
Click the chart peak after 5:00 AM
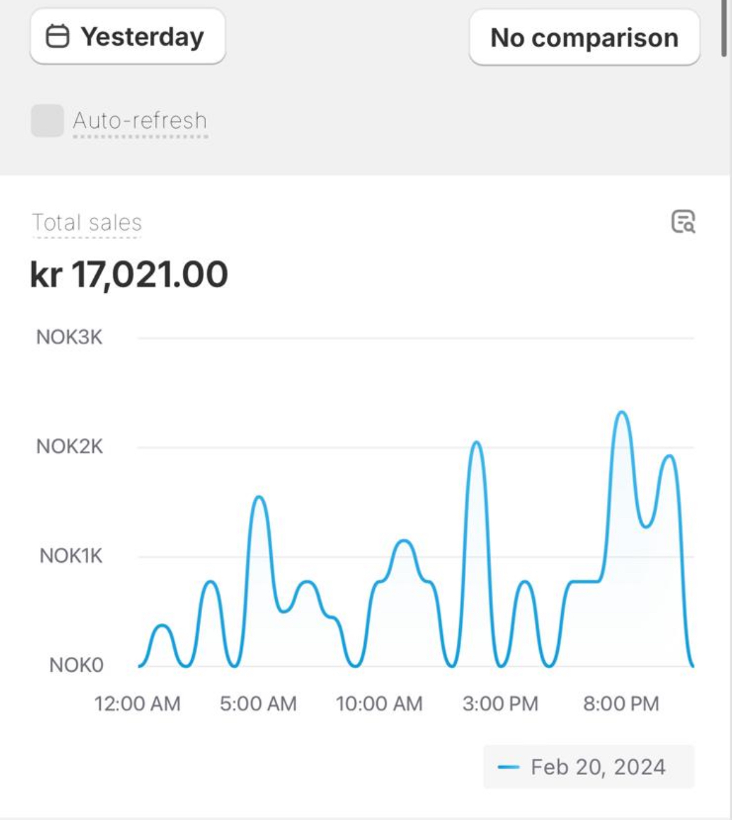[259, 497]
